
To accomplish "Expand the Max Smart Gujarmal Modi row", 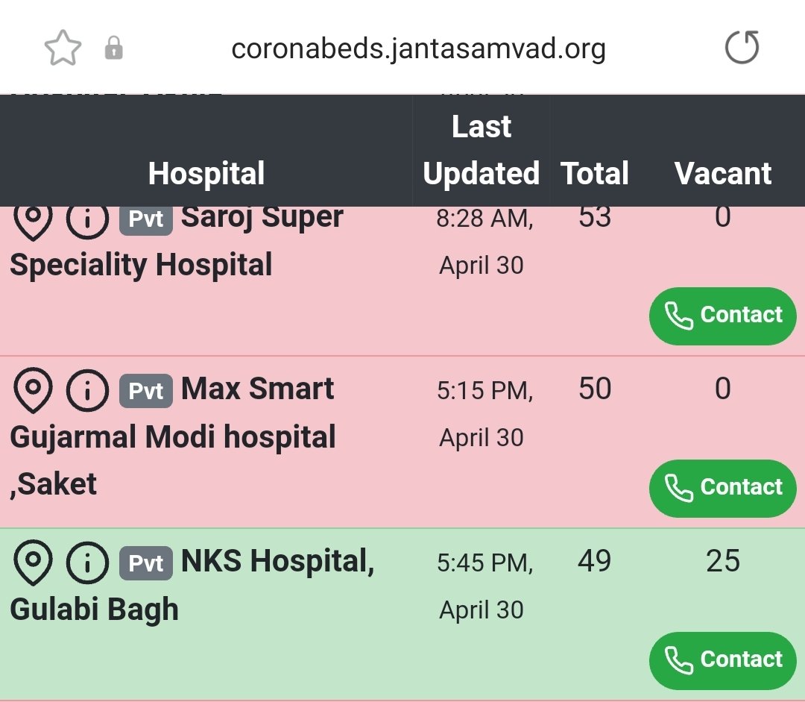I will (x=402, y=442).
